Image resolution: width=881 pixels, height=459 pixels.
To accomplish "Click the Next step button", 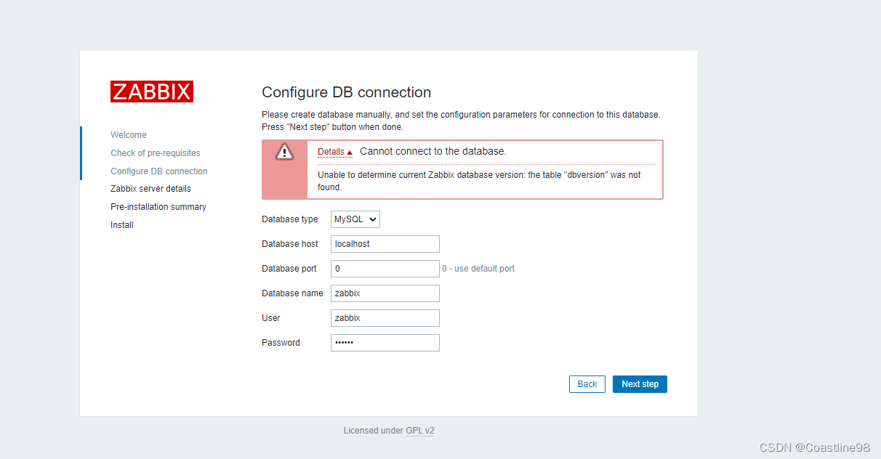I will click(640, 383).
